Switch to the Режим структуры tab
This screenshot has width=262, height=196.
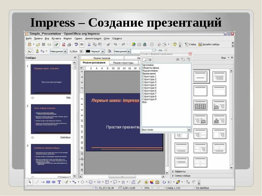(x=123, y=63)
